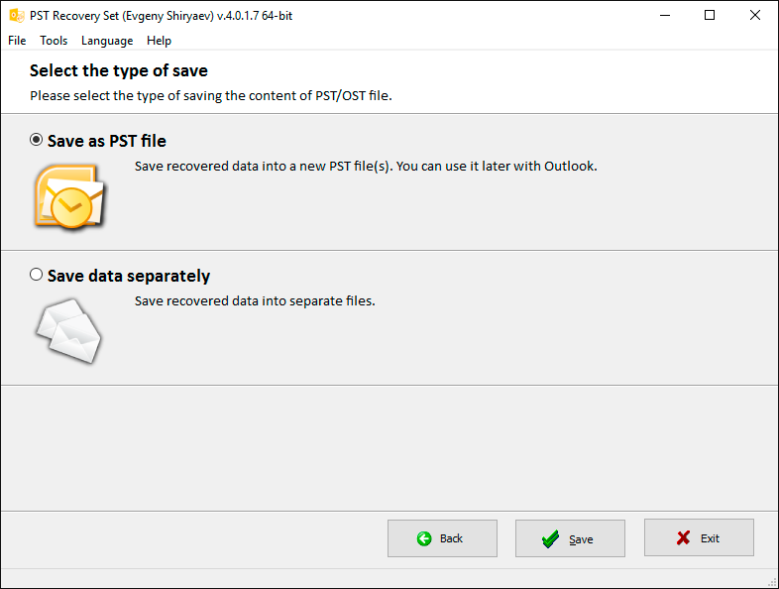Click the green Back arrow icon

424,538
